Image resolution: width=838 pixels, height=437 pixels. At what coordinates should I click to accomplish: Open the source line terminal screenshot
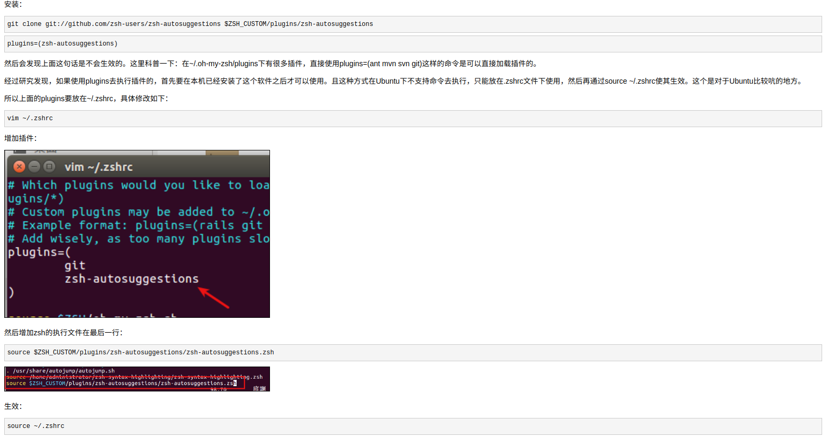pyautogui.click(x=137, y=379)
